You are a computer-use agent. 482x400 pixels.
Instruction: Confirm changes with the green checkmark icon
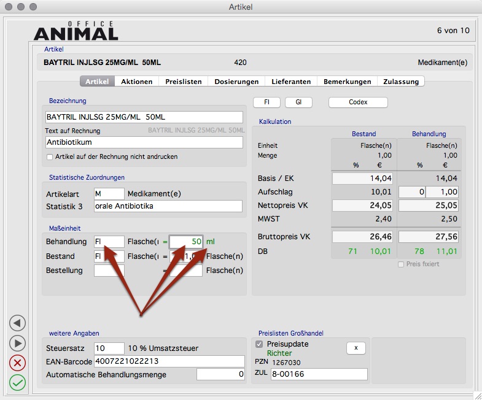click(x=17, y=383)
